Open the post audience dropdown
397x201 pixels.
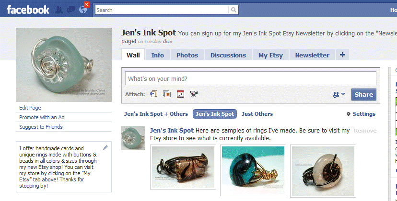tap(339, 94)
